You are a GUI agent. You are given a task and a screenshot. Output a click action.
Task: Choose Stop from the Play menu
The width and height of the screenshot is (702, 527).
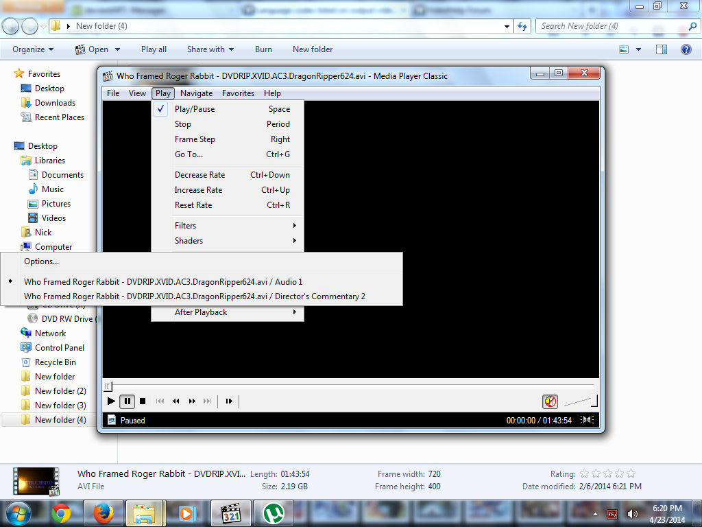[x=228, y=124]
